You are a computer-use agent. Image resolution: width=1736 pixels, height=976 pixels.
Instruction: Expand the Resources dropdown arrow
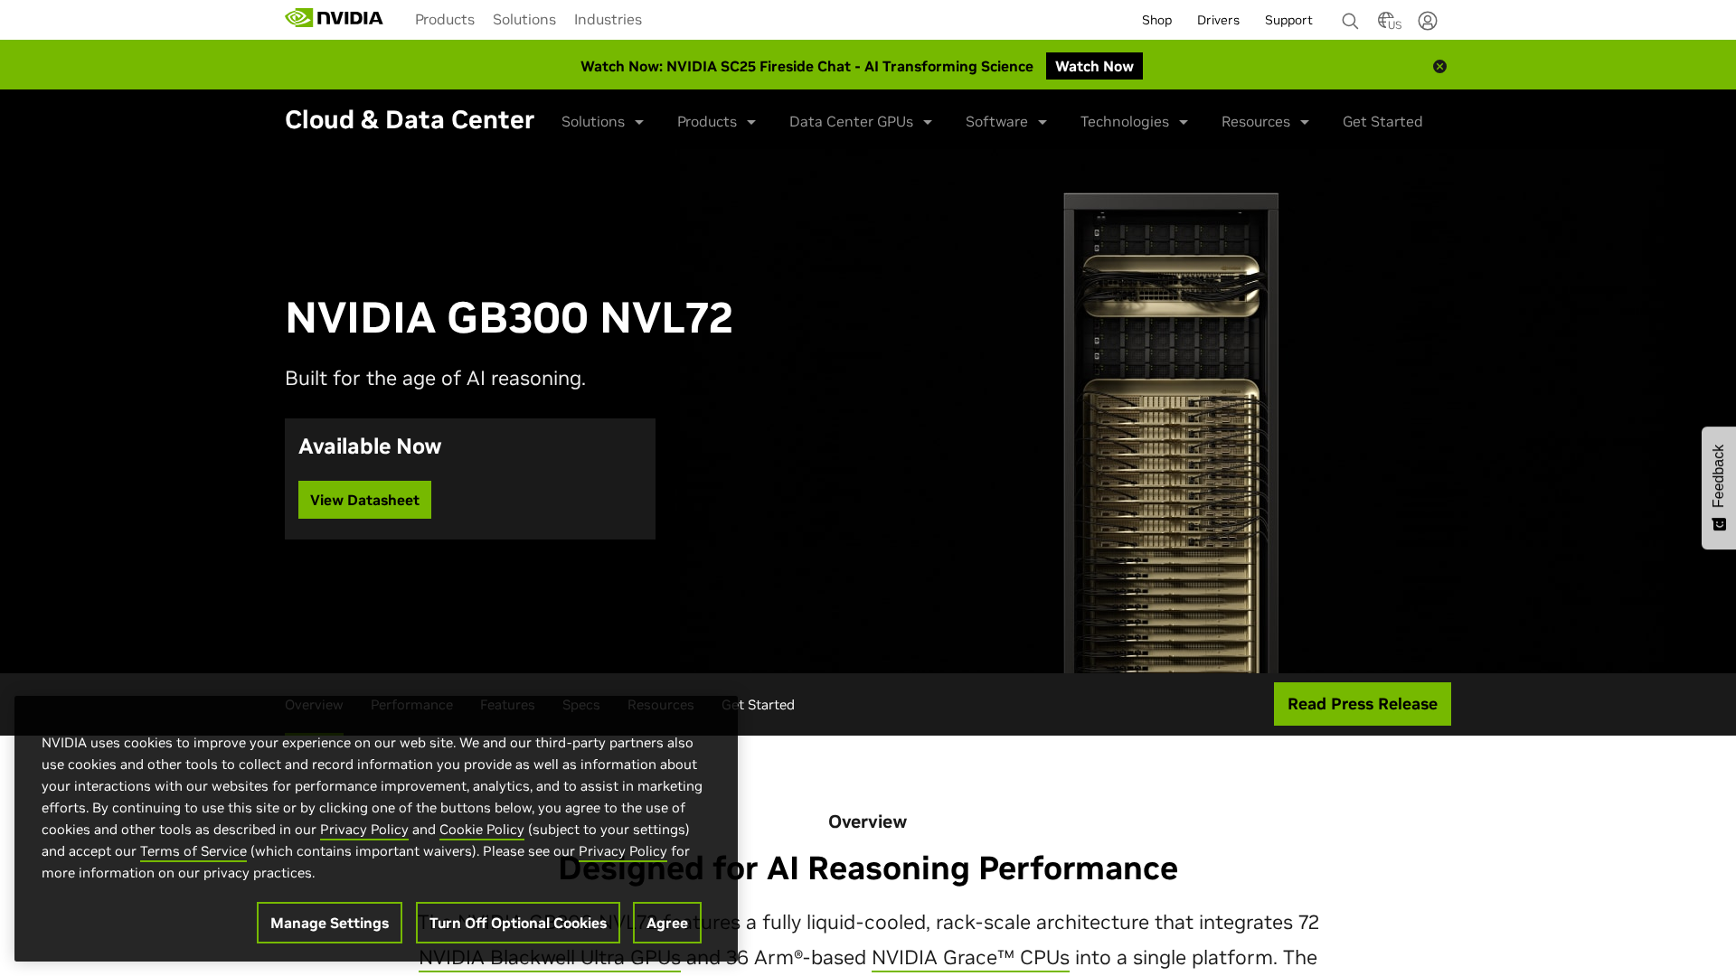tap(1304, 122)
